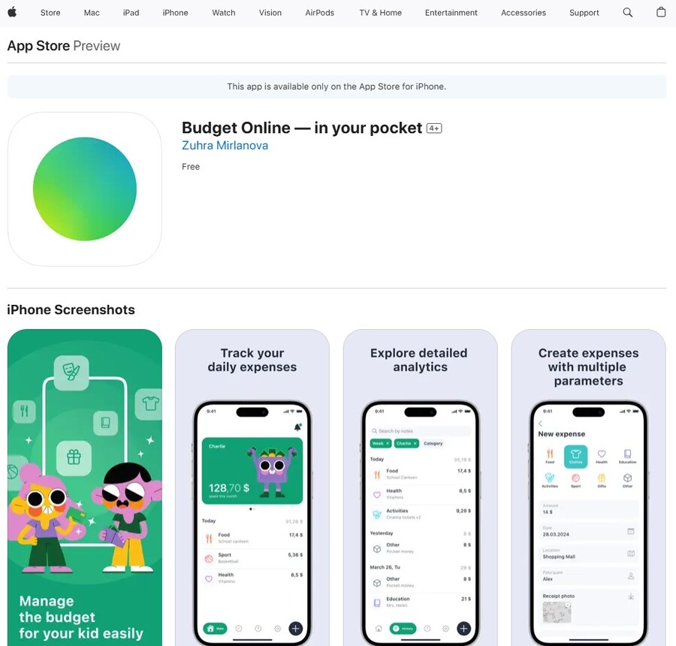This screenshot has width=676, height=646.
Task: Click the bell notification icon in expenses screenshot
Action: (x=297, y=427)
